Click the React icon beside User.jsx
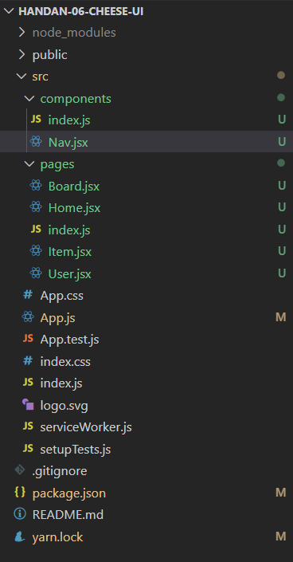 click(x=36, y=273)
